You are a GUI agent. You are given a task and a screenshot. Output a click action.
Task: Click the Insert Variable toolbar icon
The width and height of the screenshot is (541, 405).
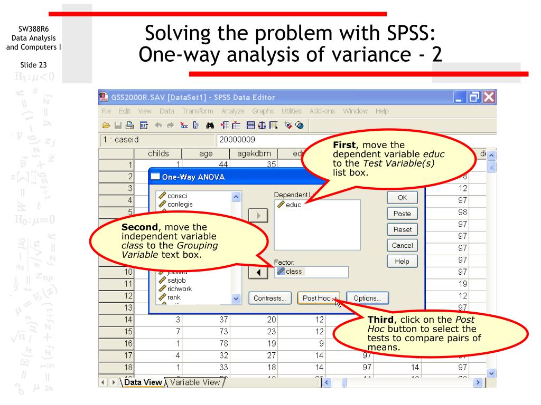pos(236,126)
